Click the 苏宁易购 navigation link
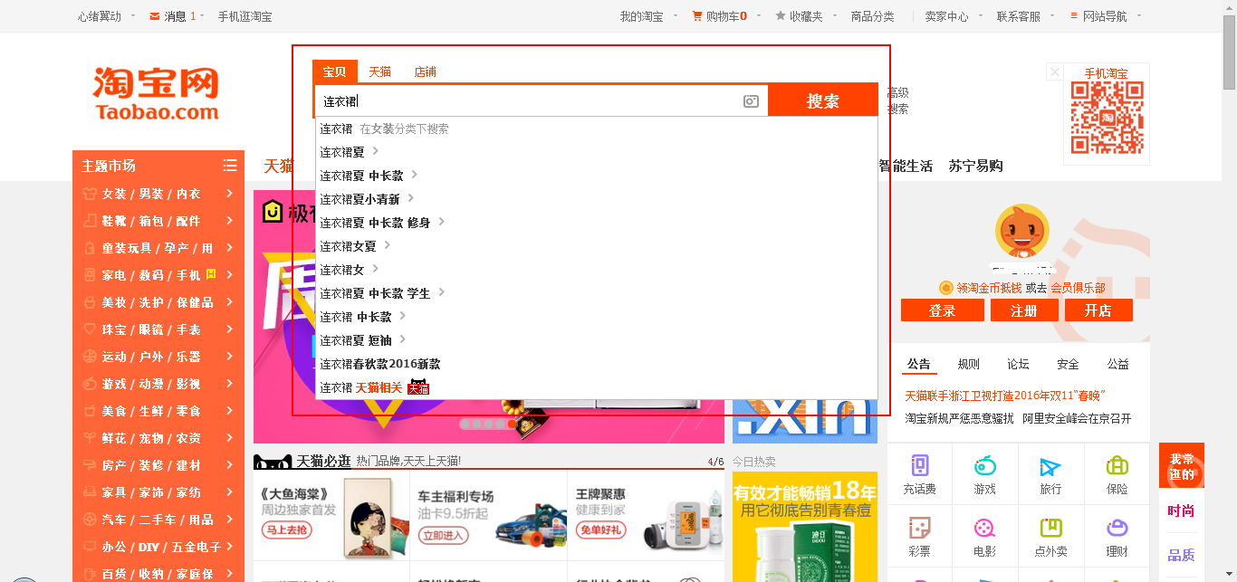Viewport: 1237px width, 582px height. (x=975, y=166)
